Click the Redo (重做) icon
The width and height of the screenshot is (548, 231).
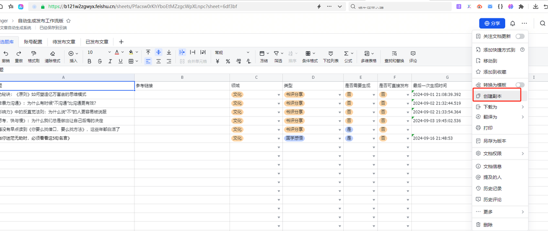(x=19, y=53)
